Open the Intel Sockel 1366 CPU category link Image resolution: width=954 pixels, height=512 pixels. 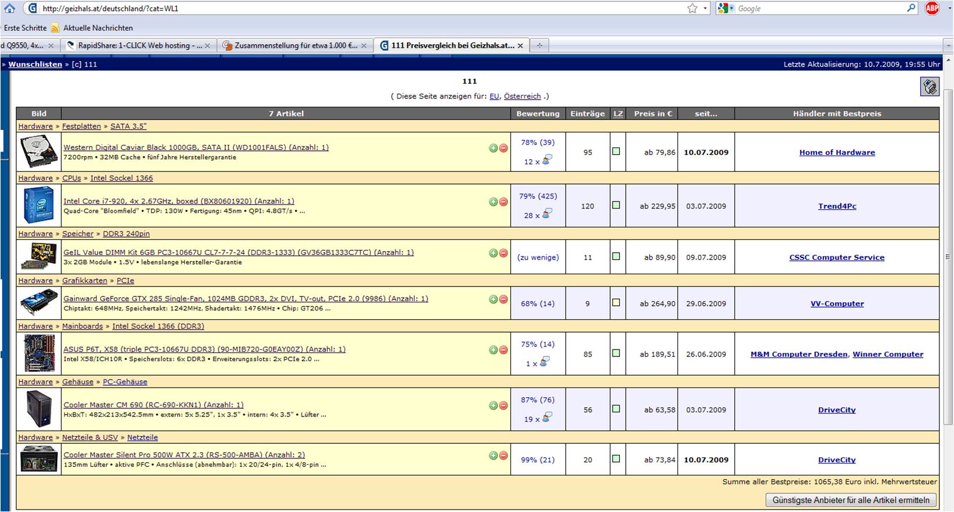(121, 178)
